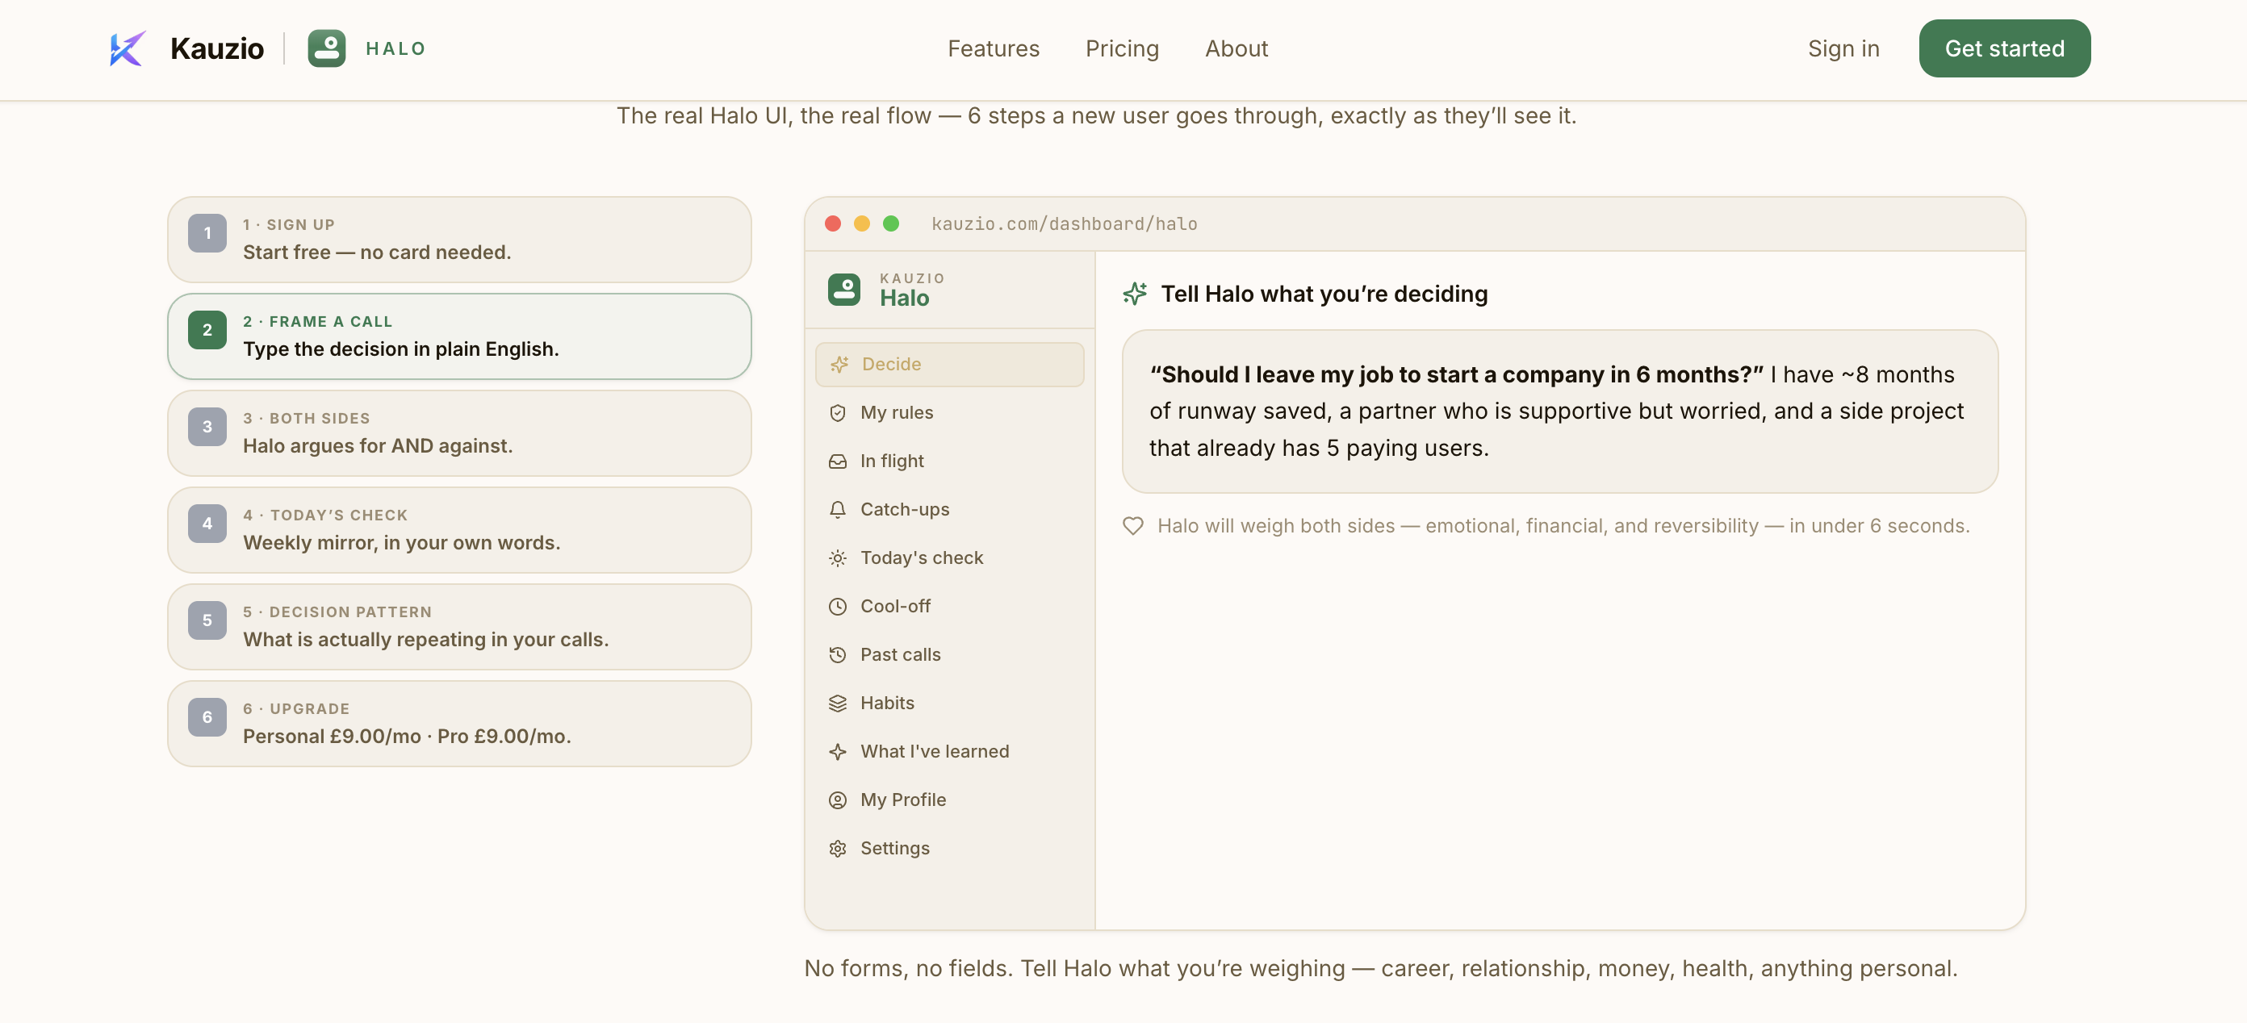Click the yellow window dot in mock browser

pyautogui.click(x=862, y=224)
